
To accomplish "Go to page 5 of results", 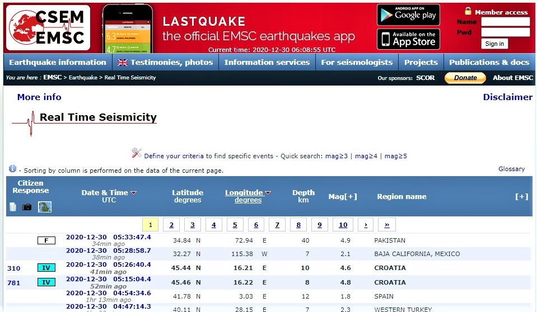I will [x=235, y=225].
